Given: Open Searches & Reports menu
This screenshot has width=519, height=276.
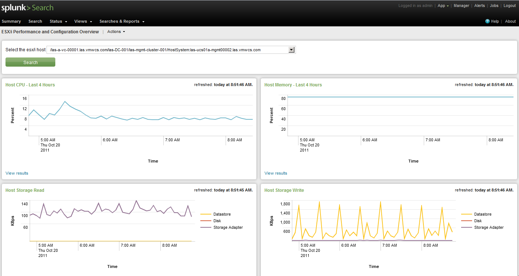Looking at the screenshot, I should (x=122, y=21).
